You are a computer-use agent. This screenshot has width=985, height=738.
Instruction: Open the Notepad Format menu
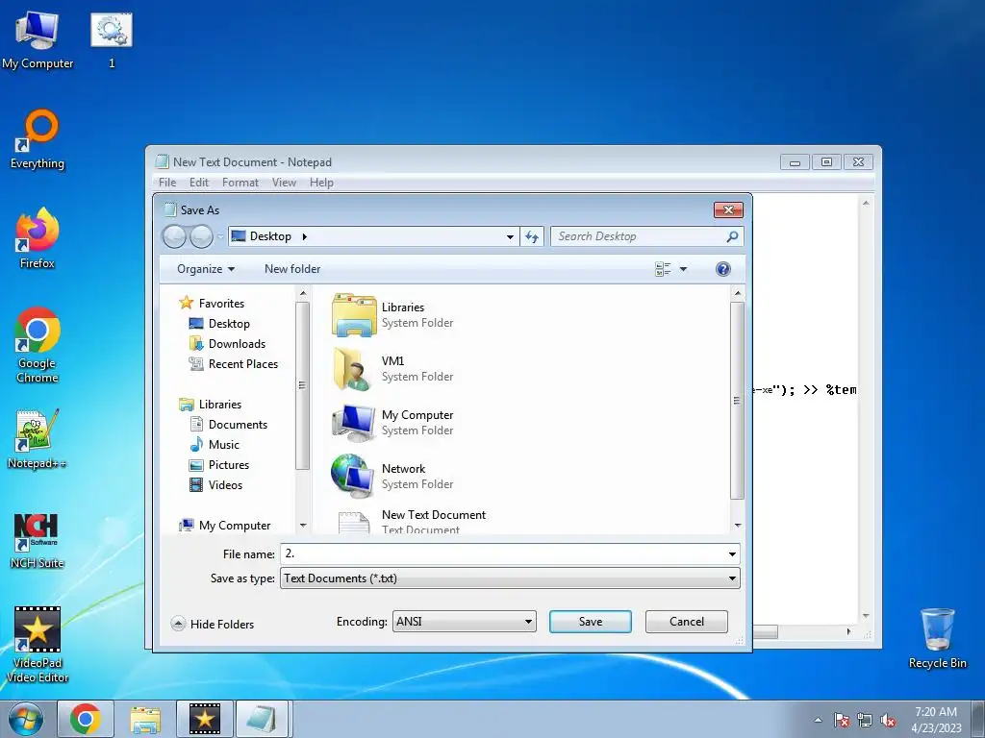coord(240,183)
